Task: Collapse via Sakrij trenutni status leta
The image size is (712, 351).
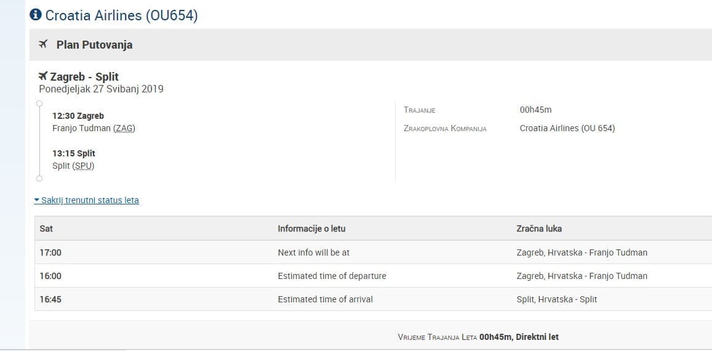Action: (x=87, y=200)
